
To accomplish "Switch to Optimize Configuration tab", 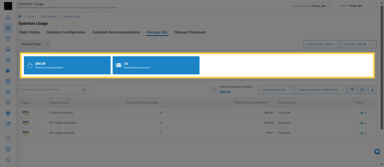I will click(66, 32).
